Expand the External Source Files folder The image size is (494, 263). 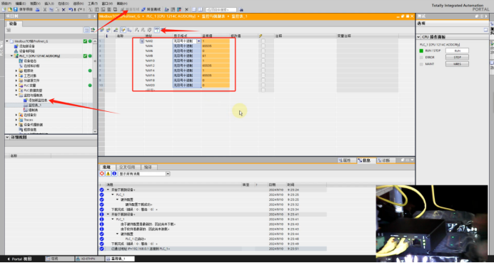click(x=16, y=81)
